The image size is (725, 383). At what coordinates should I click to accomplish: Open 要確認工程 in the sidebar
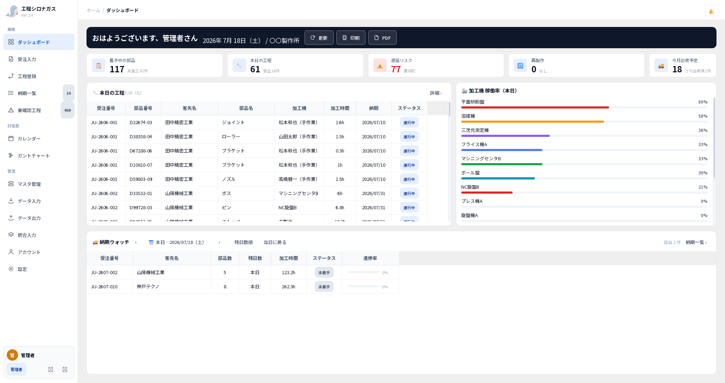coord(39,110)
